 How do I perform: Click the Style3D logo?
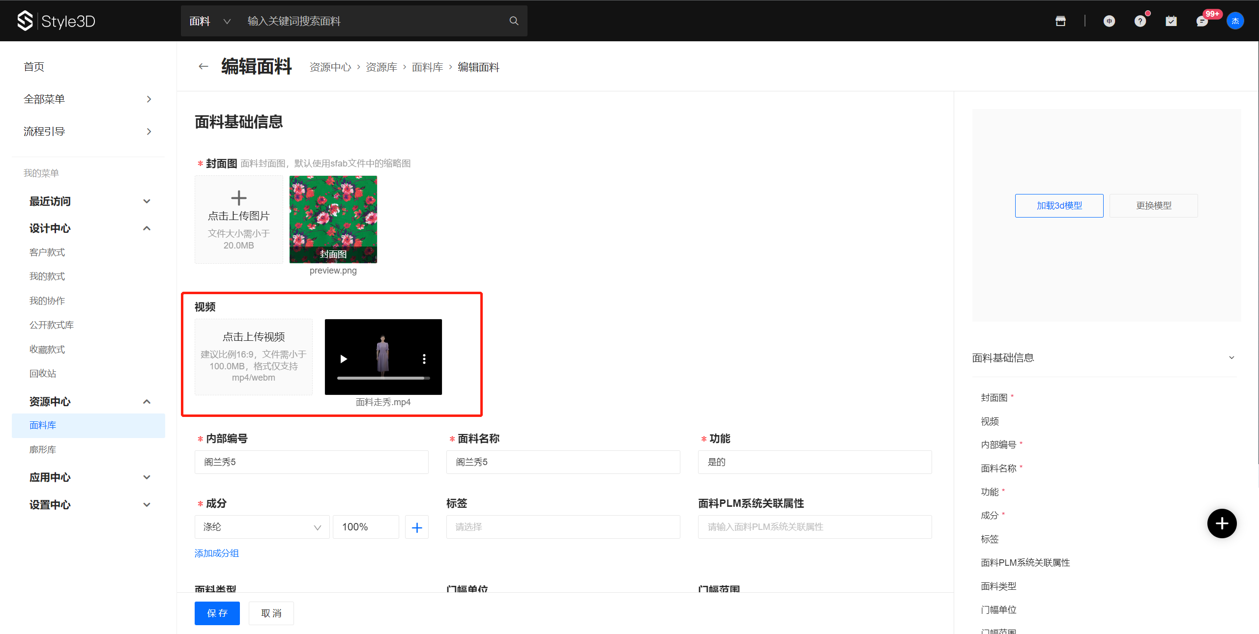pyautogui.click(x=56, y=21)
